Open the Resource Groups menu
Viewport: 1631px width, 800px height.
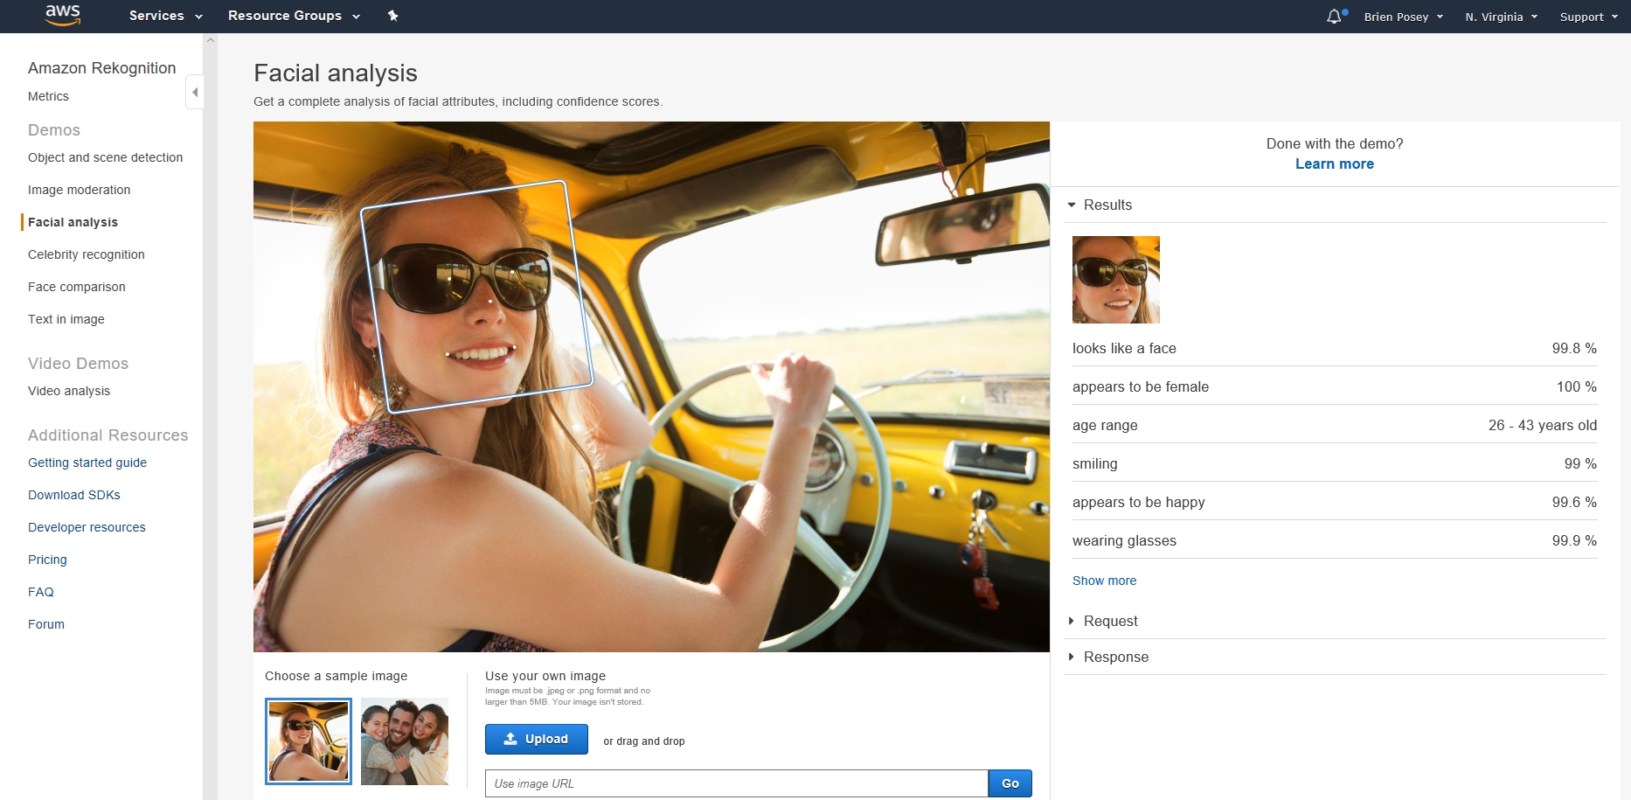pyautogui.click(x=292, y=15)
